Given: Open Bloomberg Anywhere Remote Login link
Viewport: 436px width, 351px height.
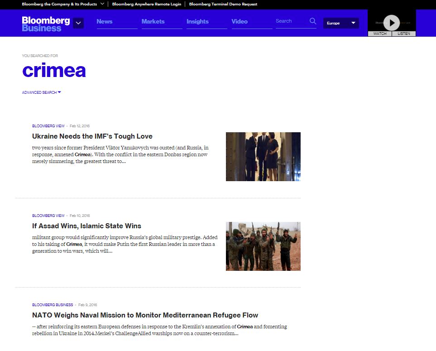Looking at the screenshot, I should 146,4.
